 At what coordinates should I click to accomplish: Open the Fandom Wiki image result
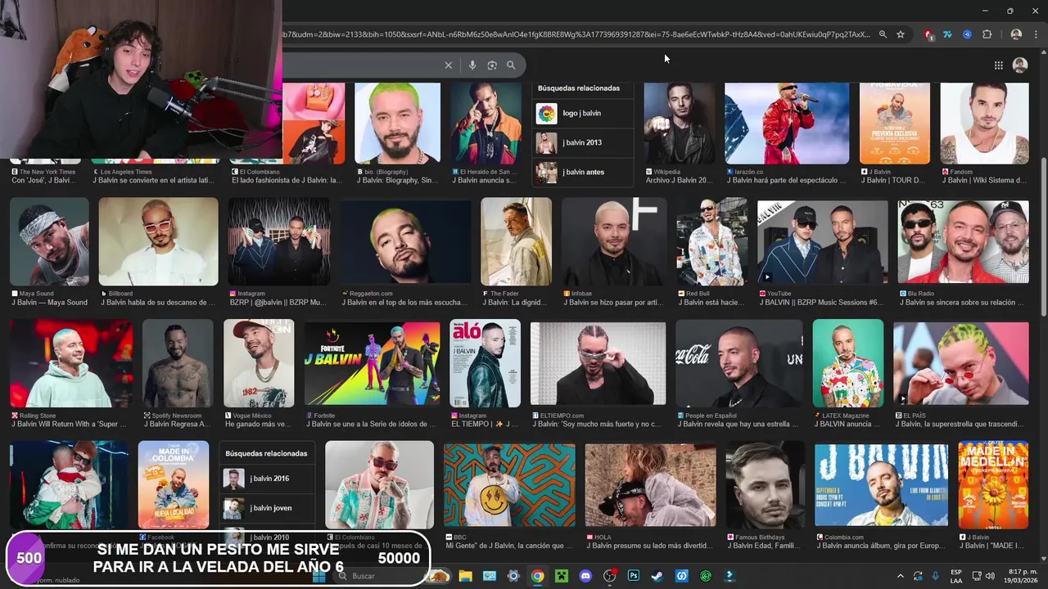tap(984, 124)
